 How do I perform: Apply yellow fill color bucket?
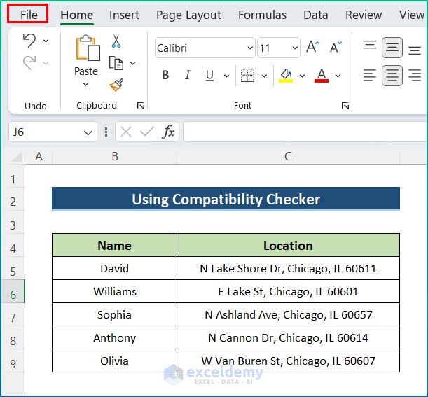(x=286, y=76)
